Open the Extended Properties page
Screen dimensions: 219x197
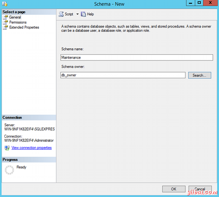coord(24,27)
